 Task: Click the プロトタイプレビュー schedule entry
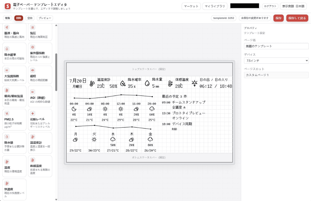(x=189, y=113)
